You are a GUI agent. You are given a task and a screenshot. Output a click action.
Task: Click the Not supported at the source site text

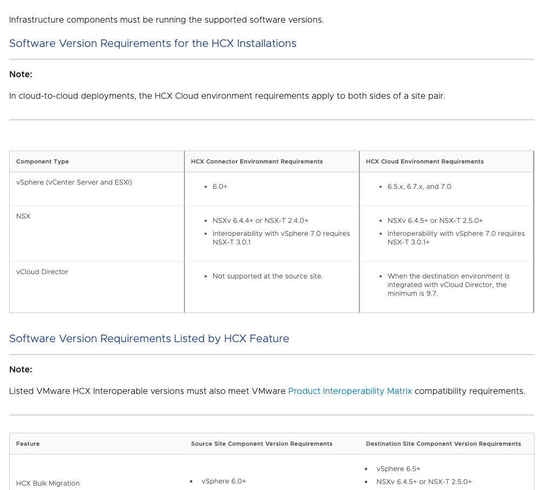pyautogui.click(x=267, y=276)
